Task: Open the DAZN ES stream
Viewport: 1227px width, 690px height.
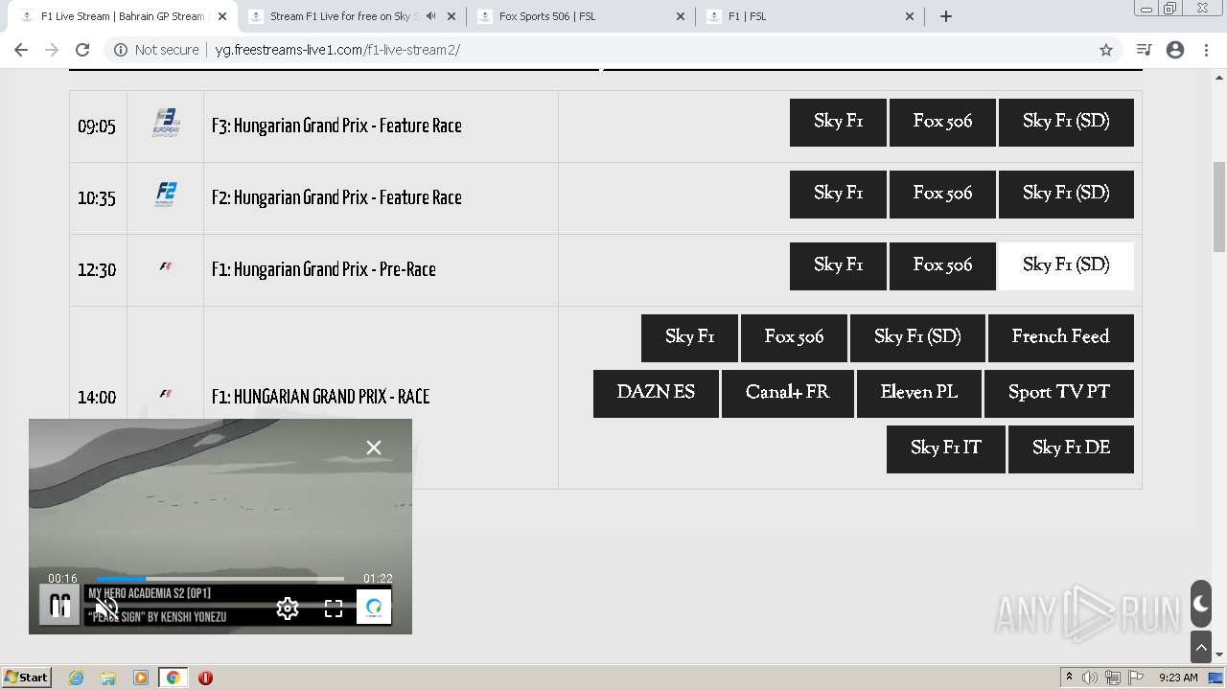Action: [x=656, y=393]
